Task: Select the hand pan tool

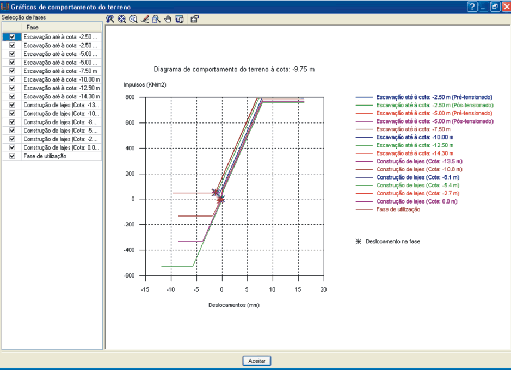Action: (168, 19)
